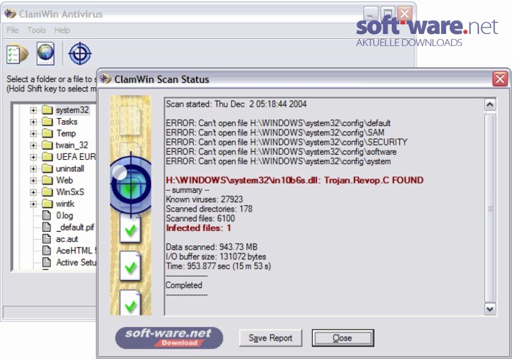Select the Web folder icon
Screen dimensions: 513x360
click(x=48, y=181)
